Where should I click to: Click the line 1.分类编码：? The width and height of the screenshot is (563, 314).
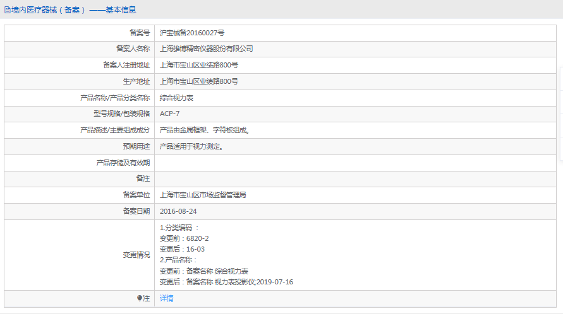[x=179, y=228]
